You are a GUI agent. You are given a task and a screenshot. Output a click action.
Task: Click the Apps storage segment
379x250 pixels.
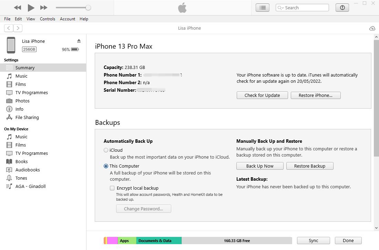127,241
